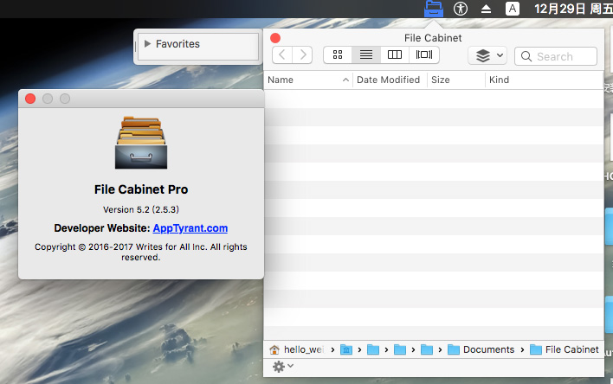The width and height of the screenshot is (613, 384).
Task: Click the back navigation arrow in File Cabinet
Action: tap(282, 55)
